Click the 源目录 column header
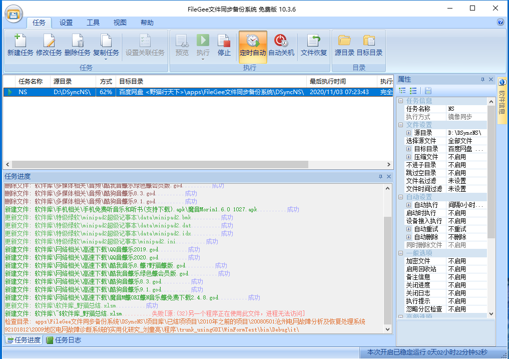This screenshot has height=359, width=509. point(73,81)
